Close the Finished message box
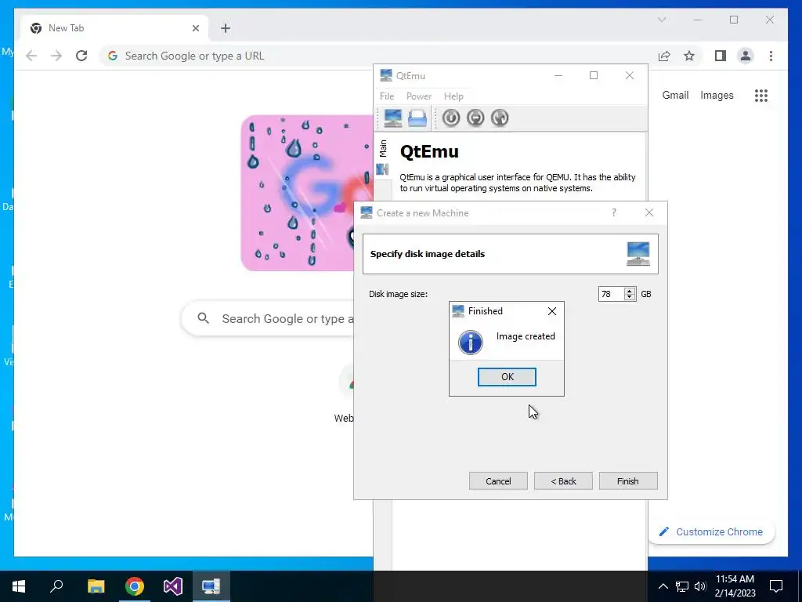 coord(552,311)
